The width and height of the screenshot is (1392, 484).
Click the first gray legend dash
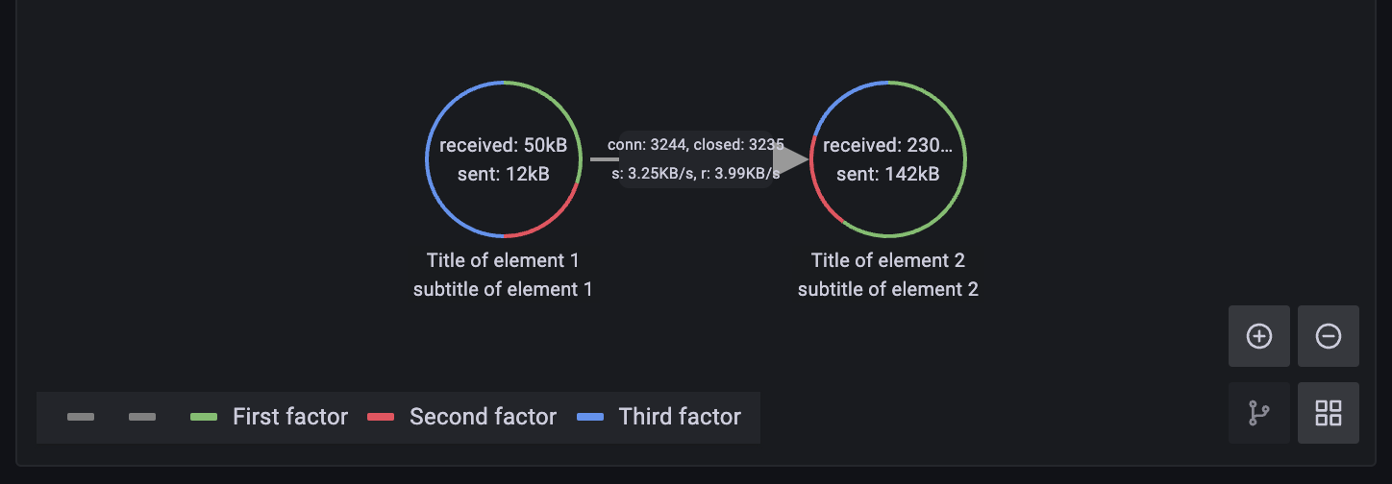[x=81, y=417]
